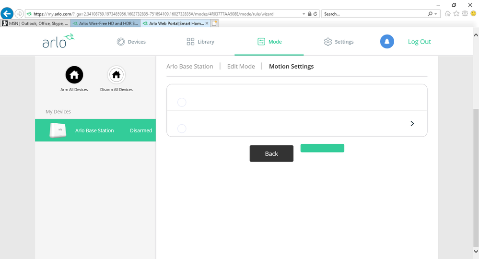
Task: Switch to the MSN Outlook browser tab
Action: coord(35,23)
